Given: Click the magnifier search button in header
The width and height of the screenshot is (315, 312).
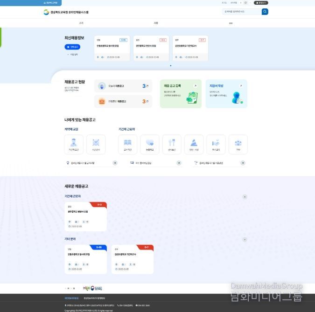Looking at the screenshot, I should point(265,12).
